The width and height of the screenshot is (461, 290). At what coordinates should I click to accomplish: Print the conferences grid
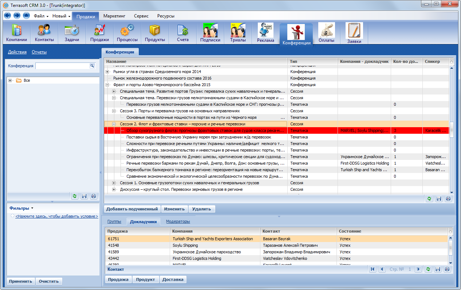(448, 199)
